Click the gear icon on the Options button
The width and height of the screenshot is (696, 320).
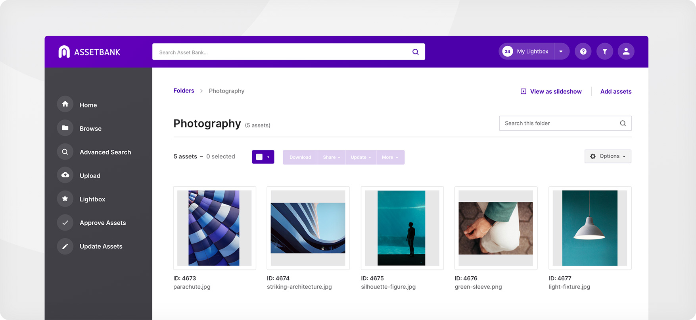click(x=592, y=156)
